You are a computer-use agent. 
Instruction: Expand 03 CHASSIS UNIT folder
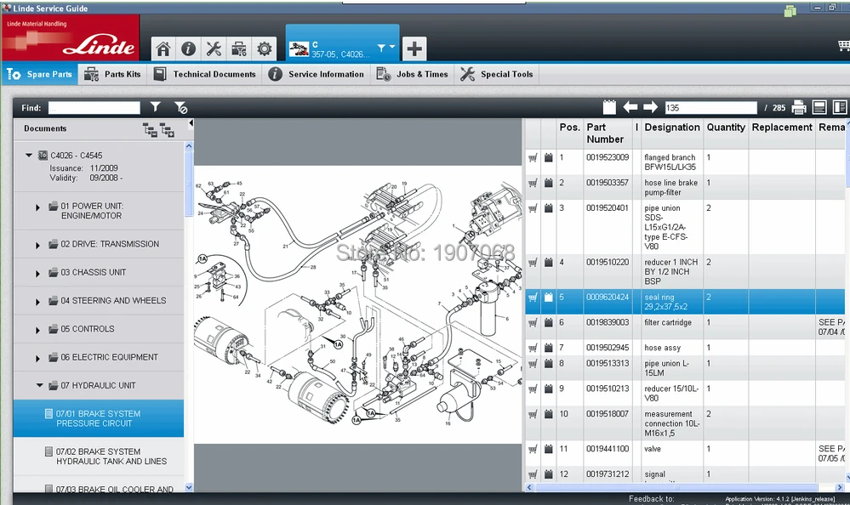37,273
